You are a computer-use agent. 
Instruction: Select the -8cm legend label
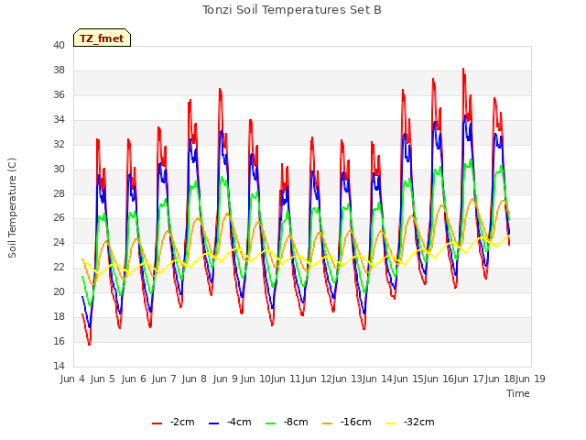pos(296,423)
